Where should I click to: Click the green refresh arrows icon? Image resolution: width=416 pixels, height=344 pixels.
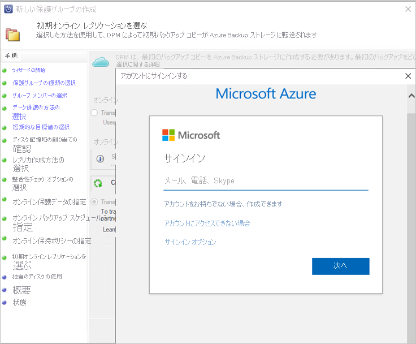(x=98, y=183)
